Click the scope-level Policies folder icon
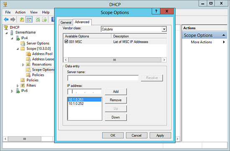Viewport: 230px width, 151px height. click(x=28, y=75)
